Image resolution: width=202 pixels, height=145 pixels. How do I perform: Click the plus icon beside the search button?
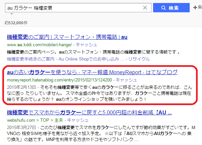pyautogui.click(x=195, y=7)
